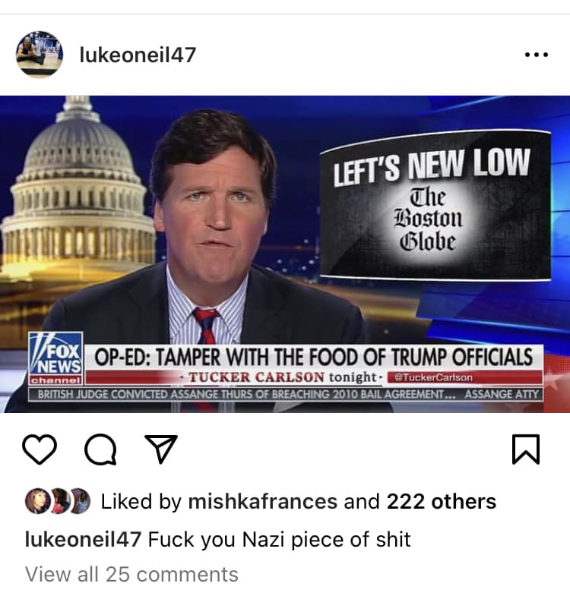Like the post with the heart icon

[40, 449]
